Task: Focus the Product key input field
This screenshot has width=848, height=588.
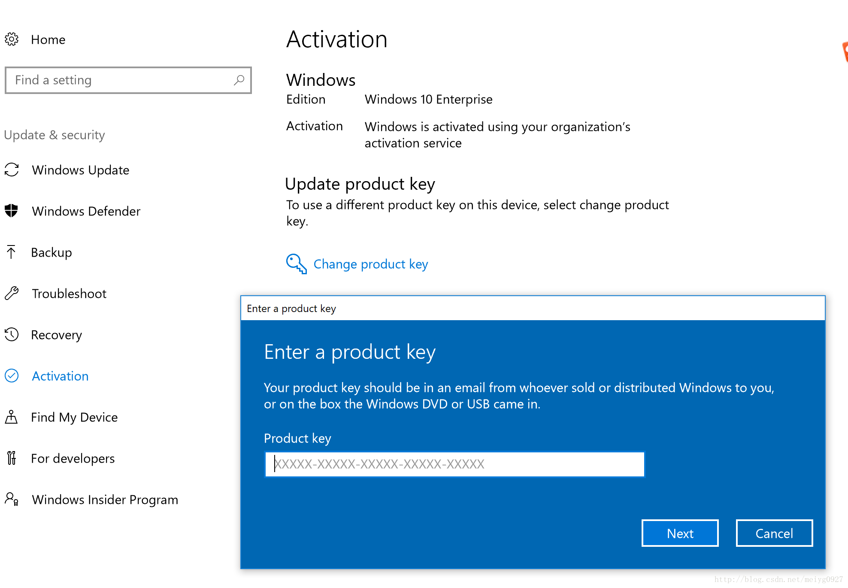Action: [455, 464]
